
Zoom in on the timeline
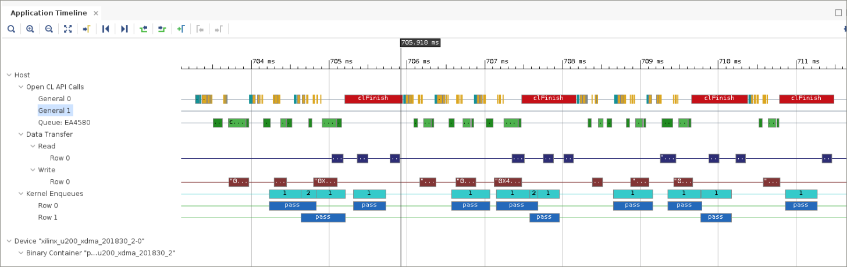[30, 29]
